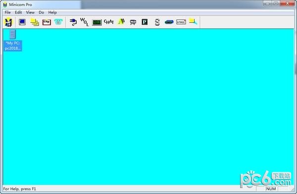Click the green digital clock icon
297x194 pixels.
tap(97, 22)
